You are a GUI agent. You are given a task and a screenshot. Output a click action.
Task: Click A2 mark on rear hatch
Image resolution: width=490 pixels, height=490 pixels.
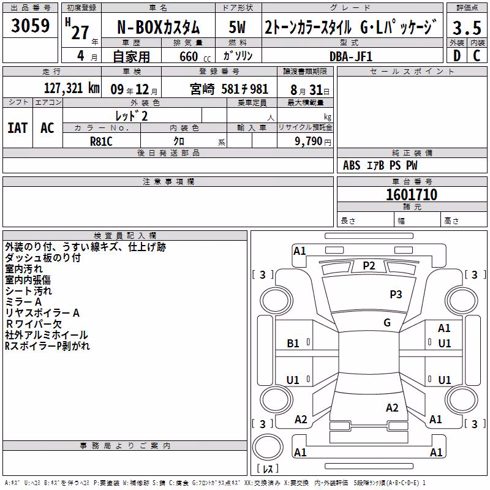[392, 408]
